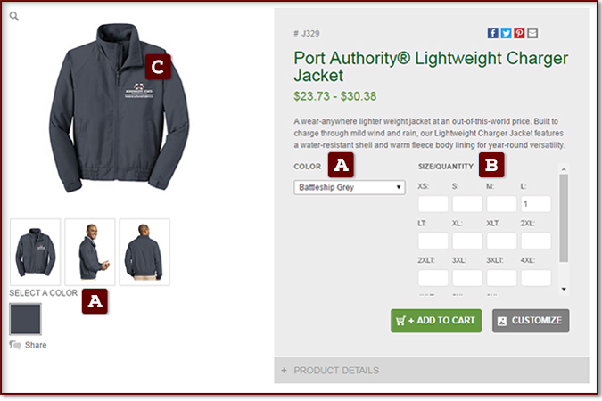Pin product with Pinterest icon

(x=519, y=33)
